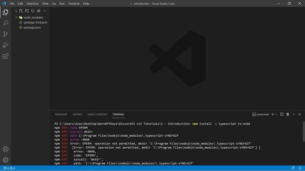Split the terminal pane
The image size is (305, 171).
pos(282,114)
